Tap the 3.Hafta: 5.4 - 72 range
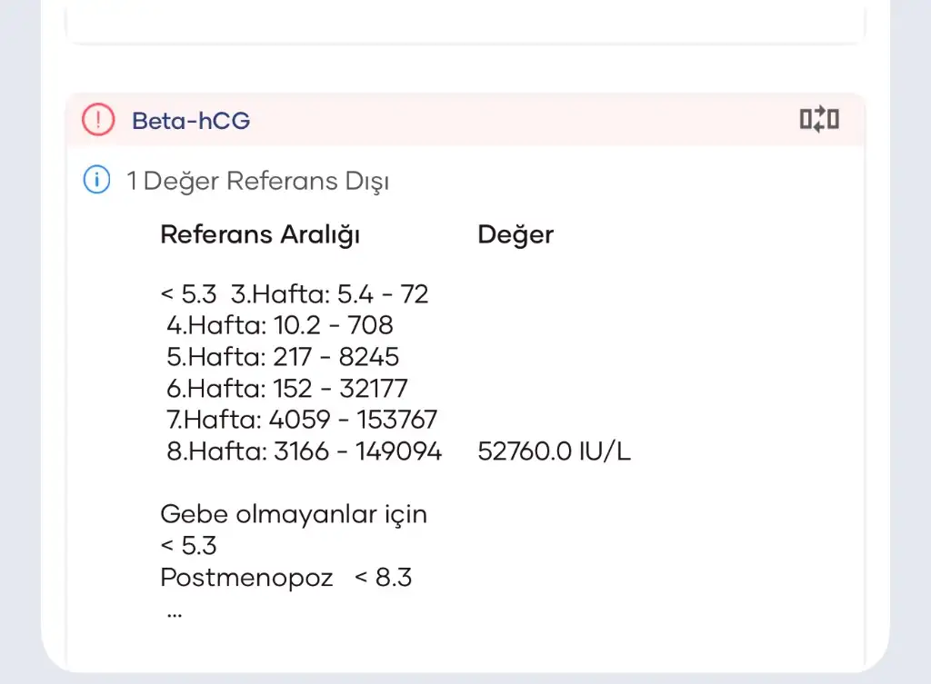Viewport: 931px width, 684px height. 330,294
